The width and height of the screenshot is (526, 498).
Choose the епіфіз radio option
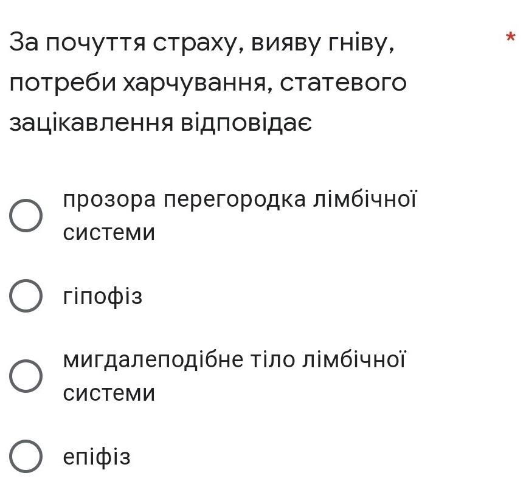(x=26, y=457)
